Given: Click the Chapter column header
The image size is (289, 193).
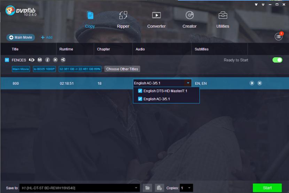Looking at the screenshot, I should point(103,49).
